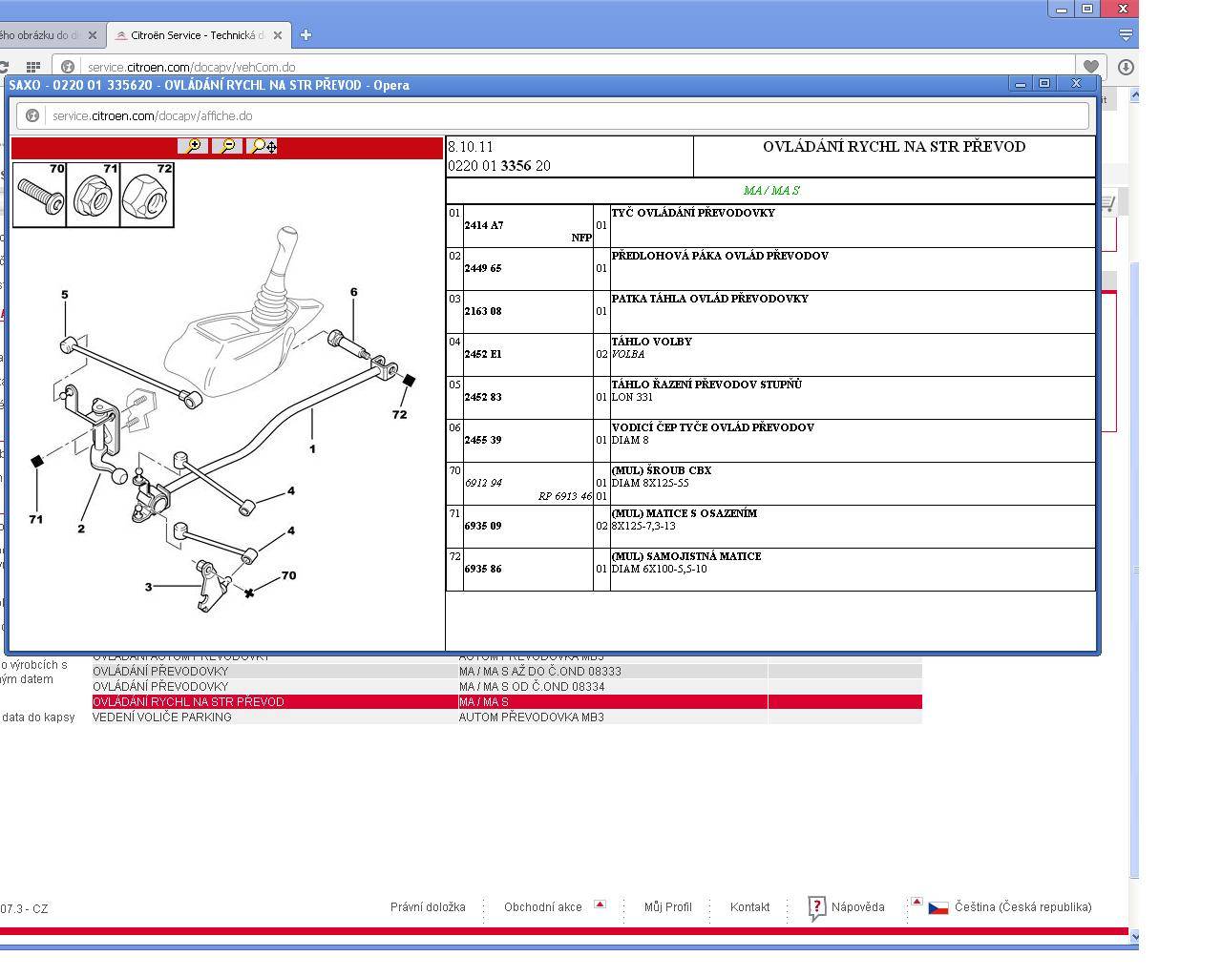Click the popup address field showing affiche.do

click(x=552, y=115)
